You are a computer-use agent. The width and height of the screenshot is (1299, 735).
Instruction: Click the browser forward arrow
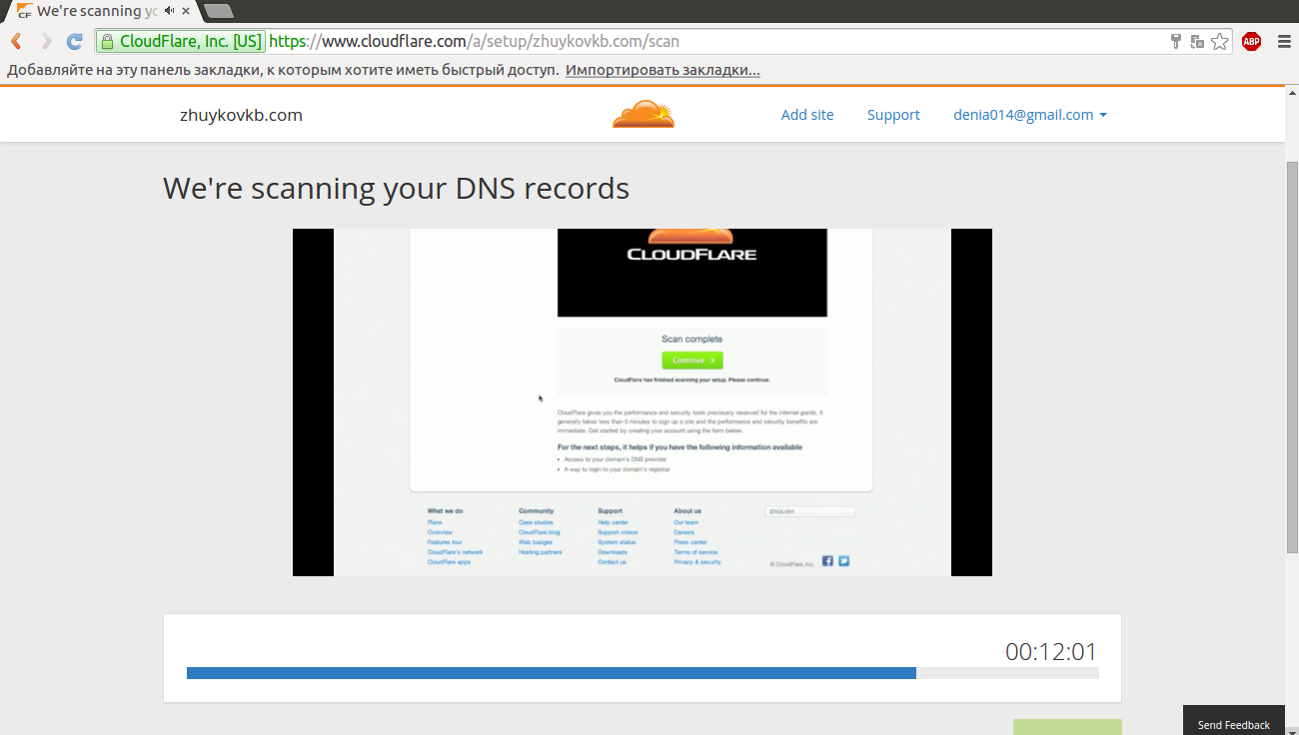[46, 42]
